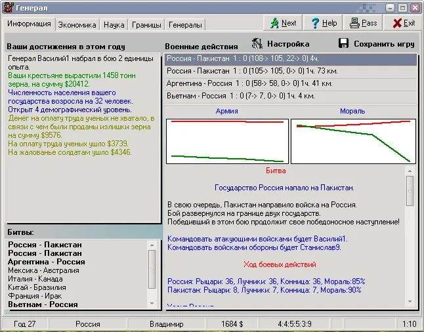Choose Мексика - Австралия in battles list

coord(43,270)
